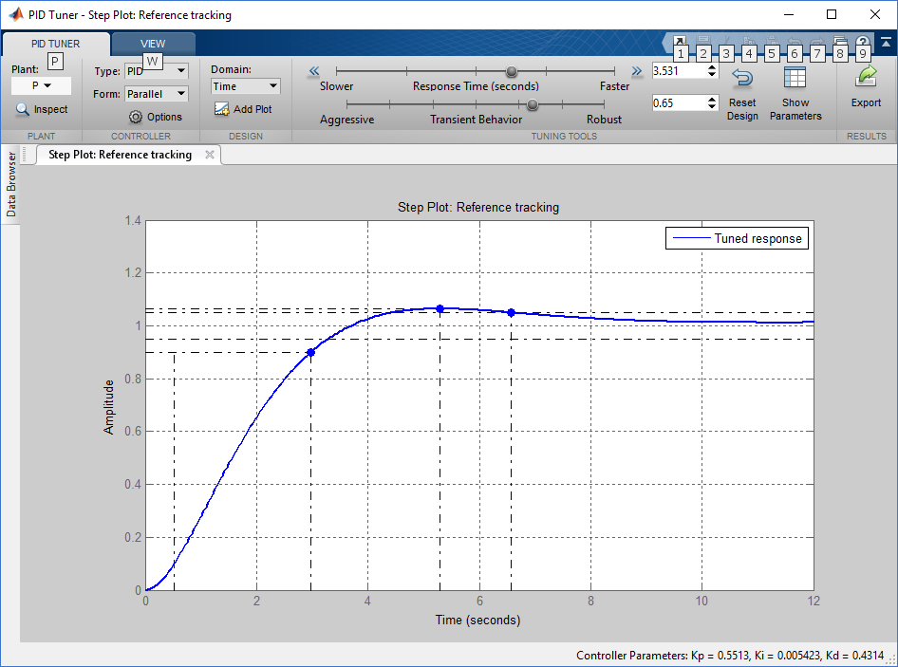Click the Add Plot icon
Image resolution: width=898 pixels, height=667 pixels.
click(x=221, y=109)
